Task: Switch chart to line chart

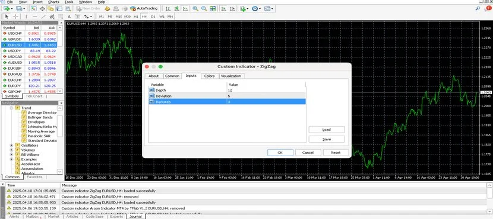Action: tap(185, 8)
